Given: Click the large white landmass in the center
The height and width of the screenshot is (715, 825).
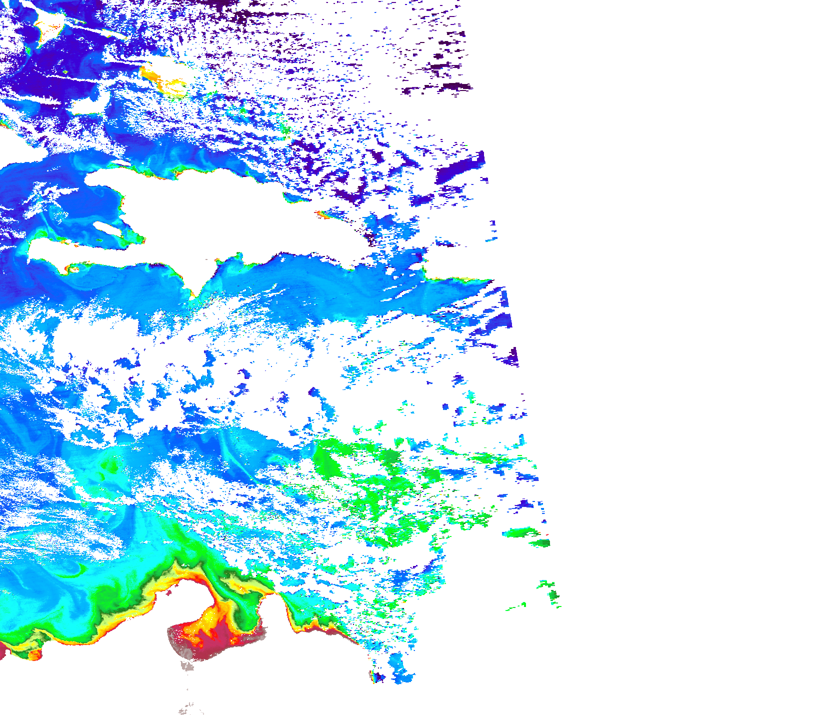Looking at the screenshot, I should tap(210, 210).
